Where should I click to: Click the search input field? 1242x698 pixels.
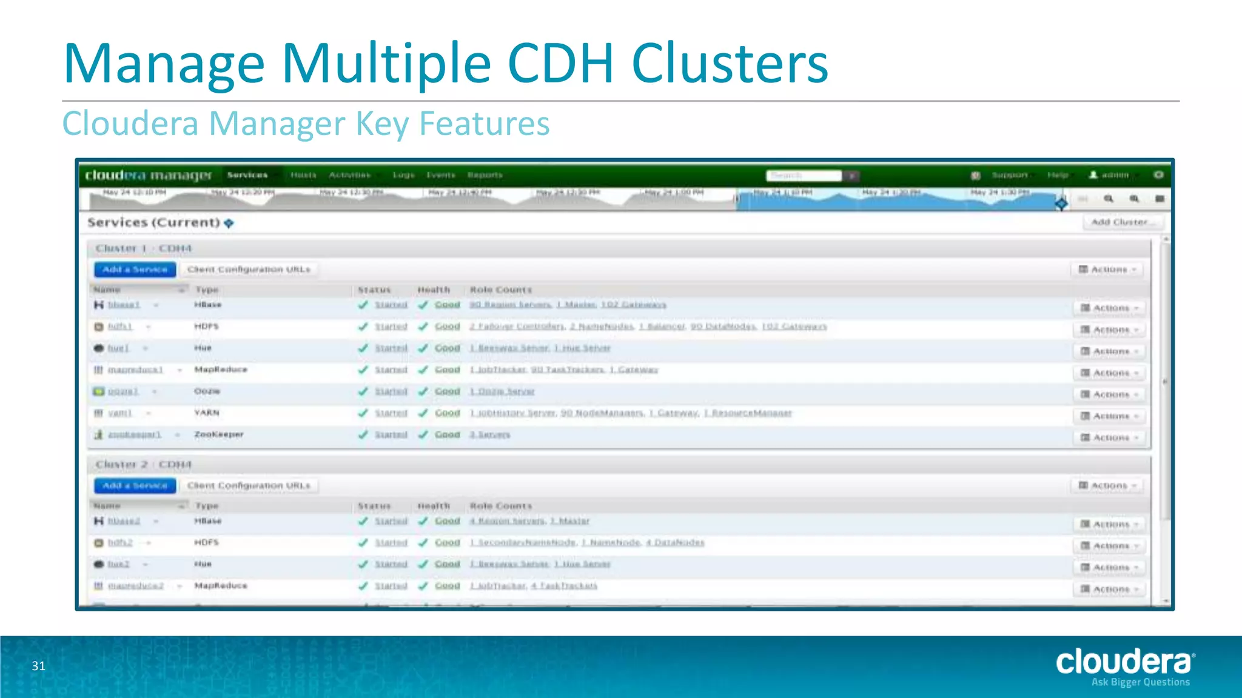pos(804,176)
